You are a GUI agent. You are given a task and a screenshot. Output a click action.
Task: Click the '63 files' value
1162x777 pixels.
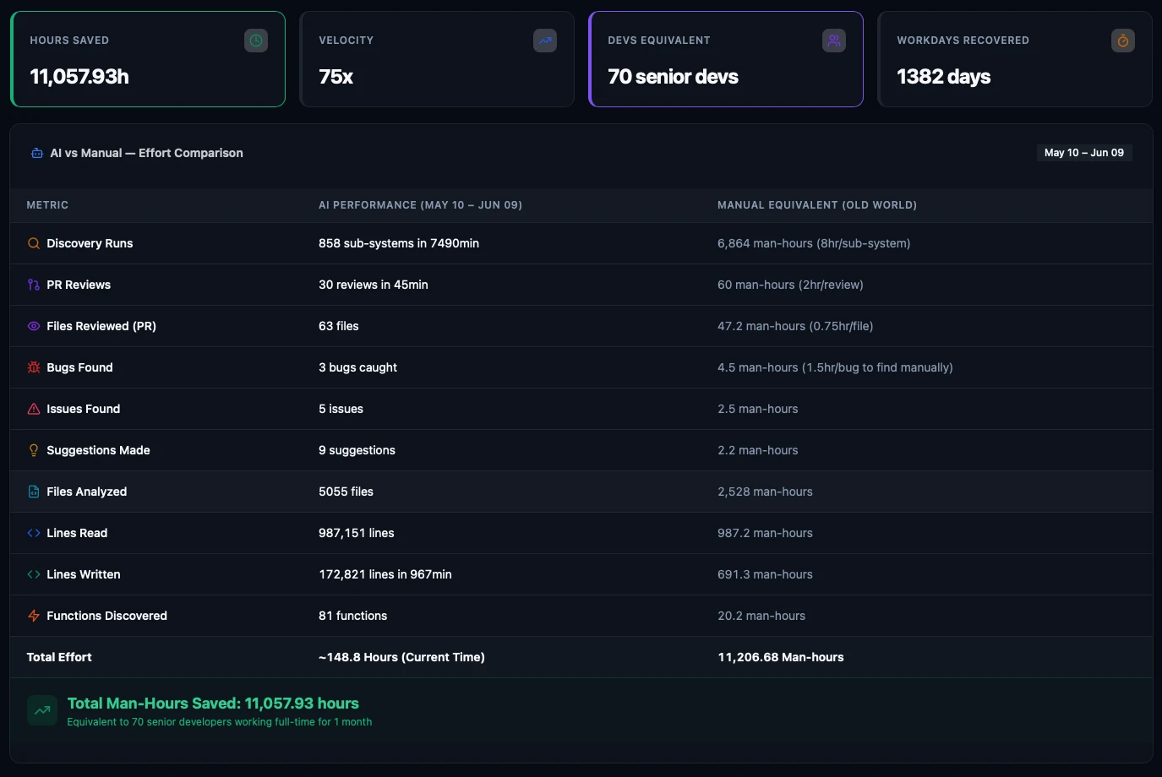click(339, 326)
